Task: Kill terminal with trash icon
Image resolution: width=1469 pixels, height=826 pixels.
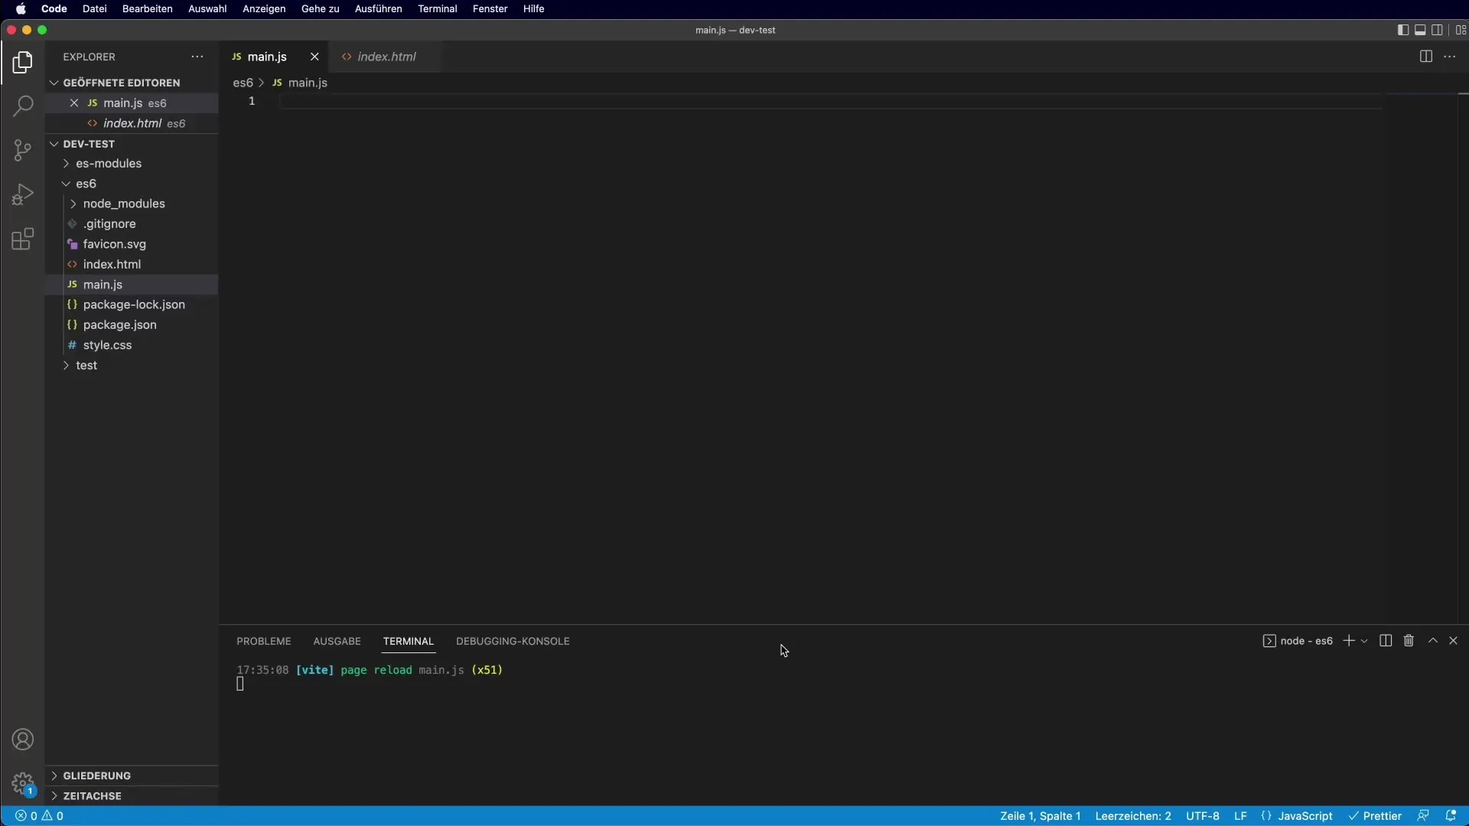Action: (1409, 641)
